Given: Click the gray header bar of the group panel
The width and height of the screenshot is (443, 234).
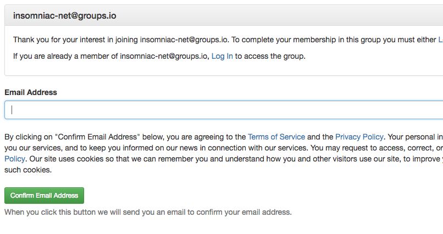Looking at the screenshot, I should tap(224, 15).
